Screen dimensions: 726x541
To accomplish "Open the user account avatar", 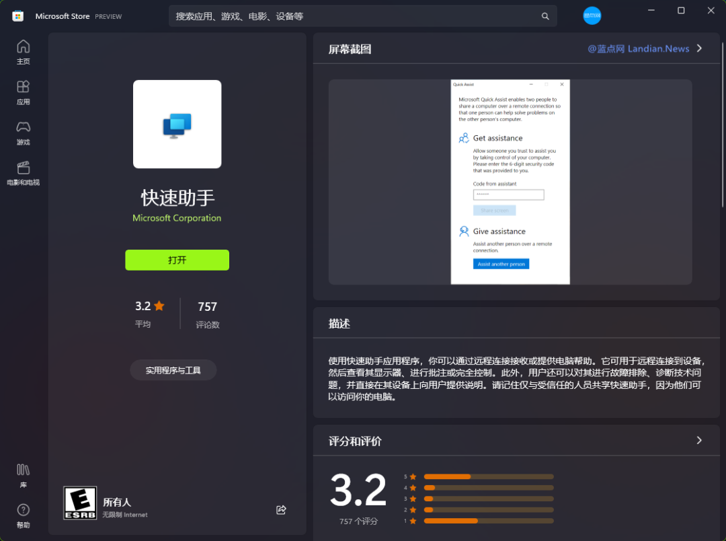I will tap(592, 15).
